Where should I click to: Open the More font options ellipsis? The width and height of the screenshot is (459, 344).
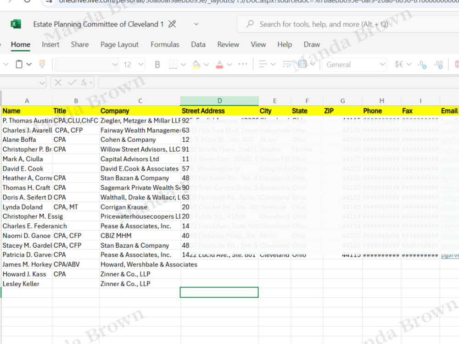pyautogui.click(x=243, y=64)
